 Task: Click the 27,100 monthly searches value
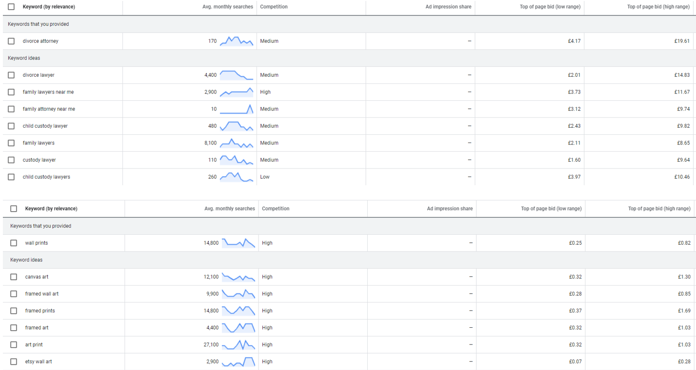[x=211, y=345]
